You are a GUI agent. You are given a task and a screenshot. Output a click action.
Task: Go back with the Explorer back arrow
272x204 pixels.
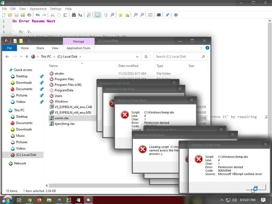[x=7, y=57]
